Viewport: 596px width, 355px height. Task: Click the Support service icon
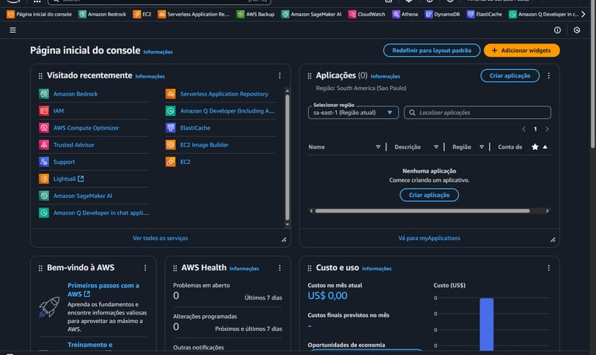(43, 162)
